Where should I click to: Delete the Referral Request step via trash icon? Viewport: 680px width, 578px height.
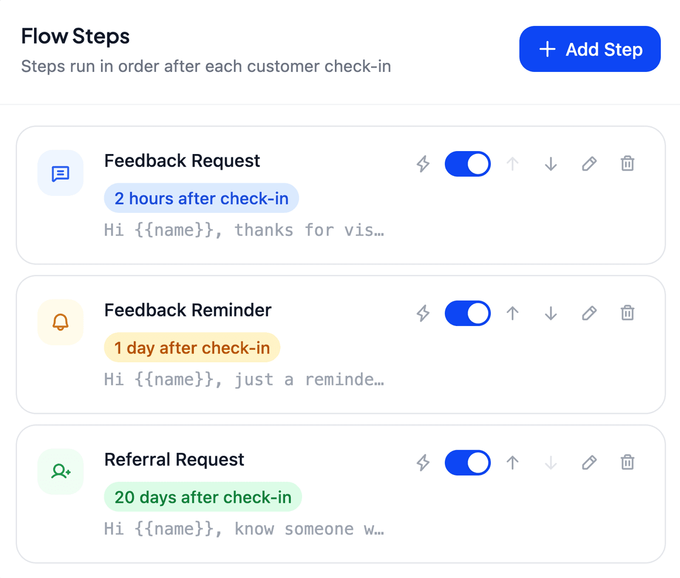(x=627, y=463)
